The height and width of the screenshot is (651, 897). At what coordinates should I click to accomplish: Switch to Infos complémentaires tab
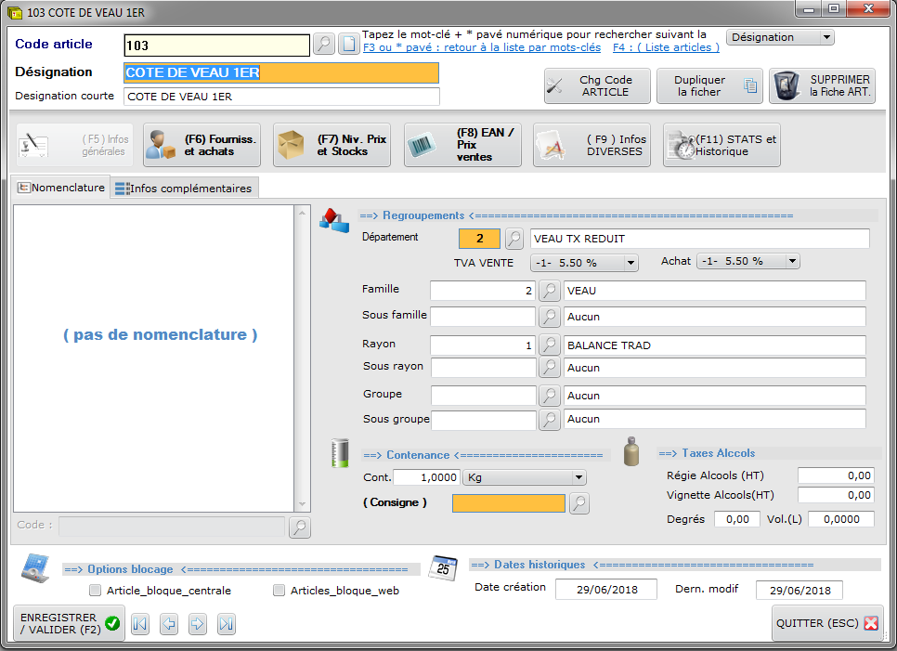[x=183, y=189]
